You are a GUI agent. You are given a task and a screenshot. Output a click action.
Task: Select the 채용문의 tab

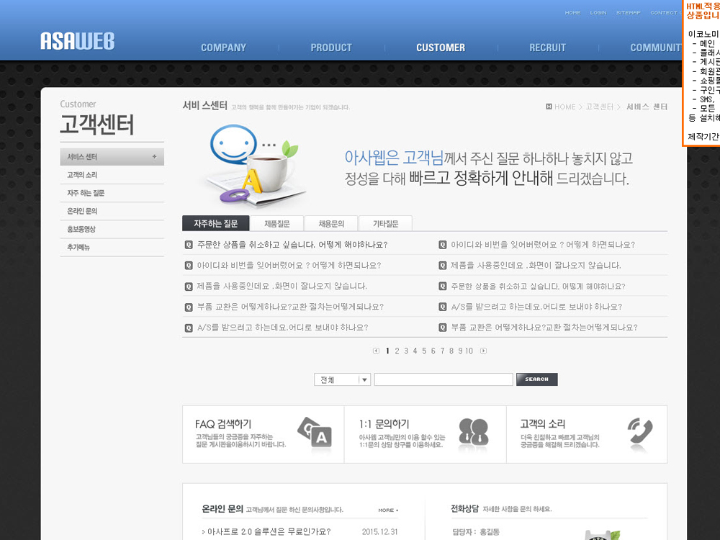[x=331, y=223]
